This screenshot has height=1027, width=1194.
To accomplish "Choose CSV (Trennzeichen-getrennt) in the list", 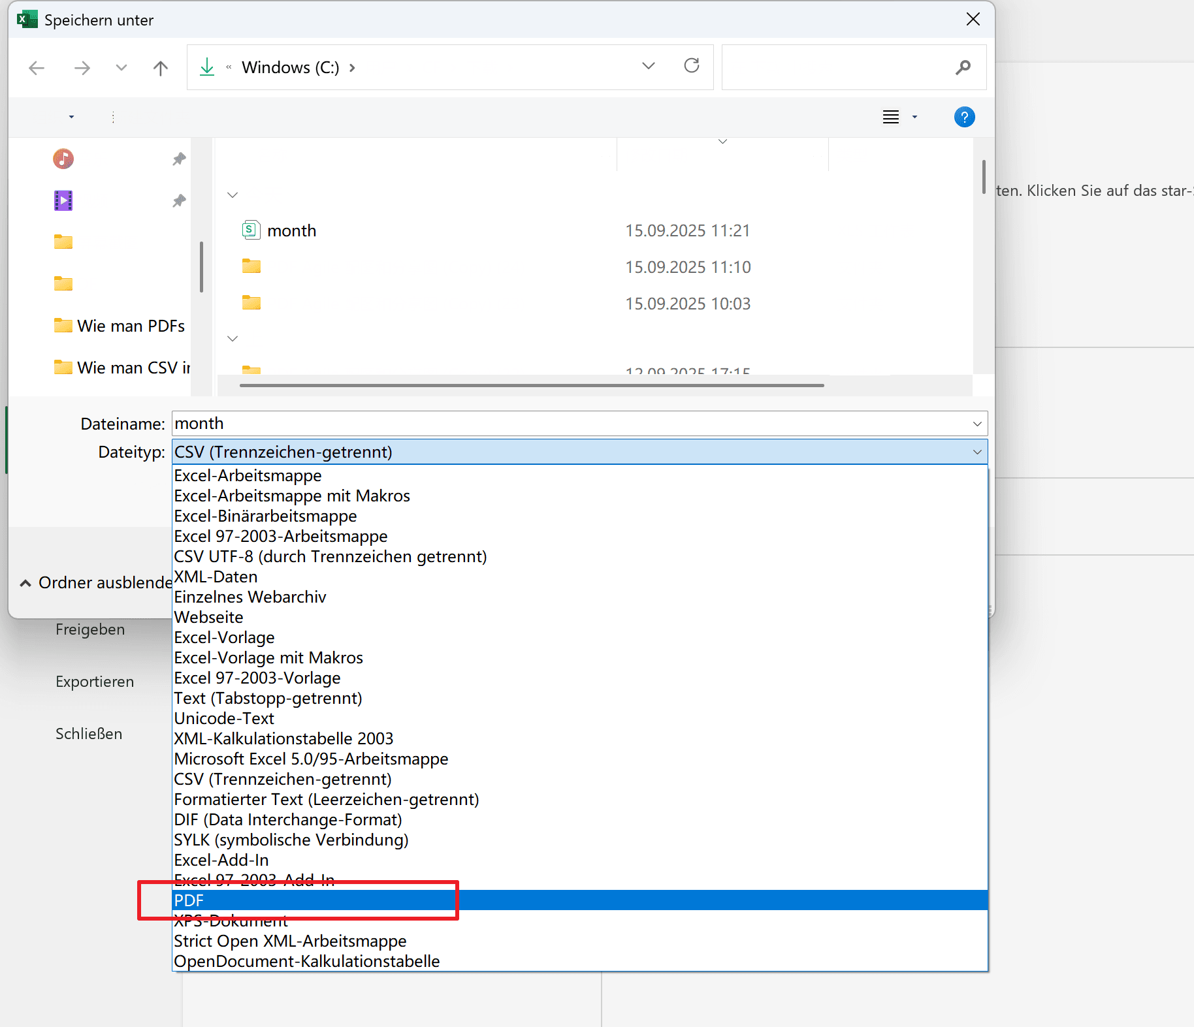I will tap(579, 779).
